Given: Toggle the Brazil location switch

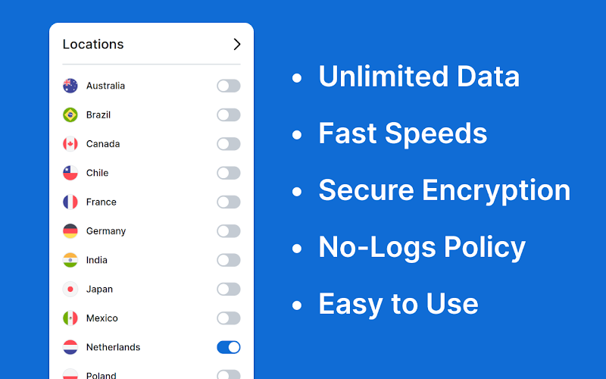Looking at the screenshot, I should [x=229, y=115].
